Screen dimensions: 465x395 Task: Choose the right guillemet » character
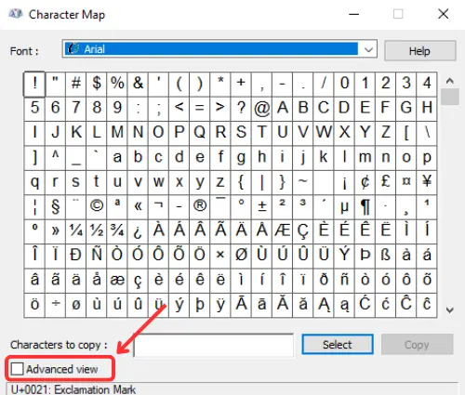point(55,231)
